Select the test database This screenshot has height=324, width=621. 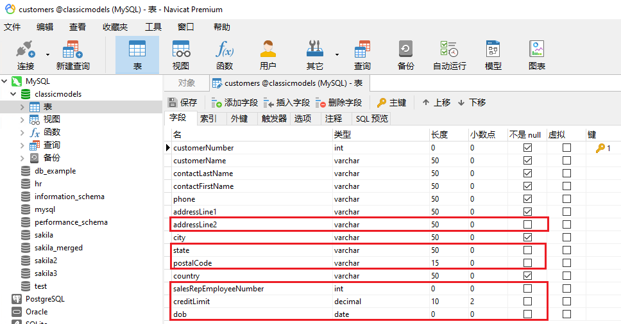tap(40, 286)
